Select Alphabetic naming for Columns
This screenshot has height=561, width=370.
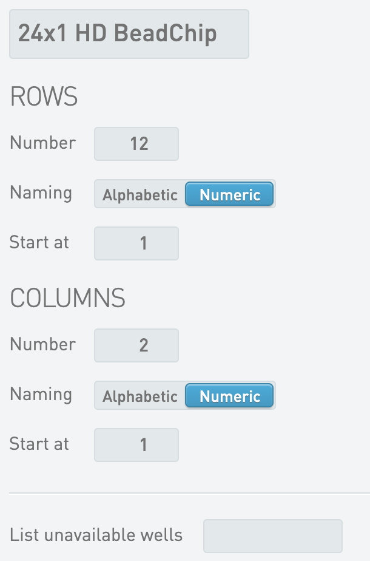click(x=140, y=396)
